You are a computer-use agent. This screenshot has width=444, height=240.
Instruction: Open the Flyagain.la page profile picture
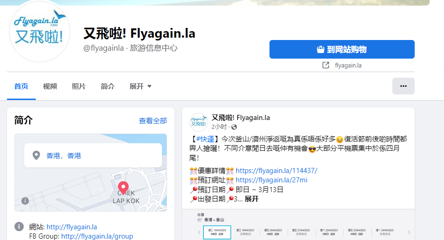click(x=40, y=32)
